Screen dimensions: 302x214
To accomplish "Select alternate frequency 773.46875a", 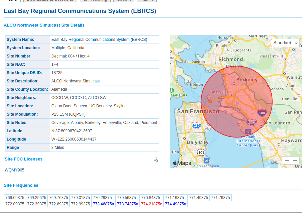I will coord(103,204).
